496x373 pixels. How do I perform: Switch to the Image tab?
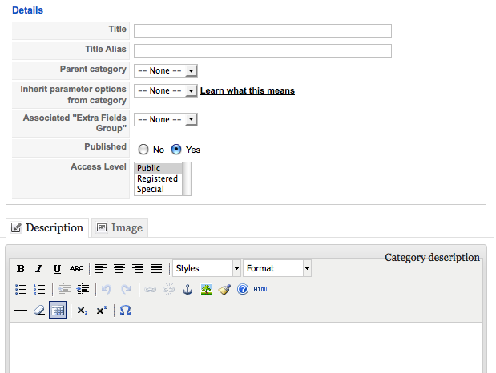click(x=120, y=227)
